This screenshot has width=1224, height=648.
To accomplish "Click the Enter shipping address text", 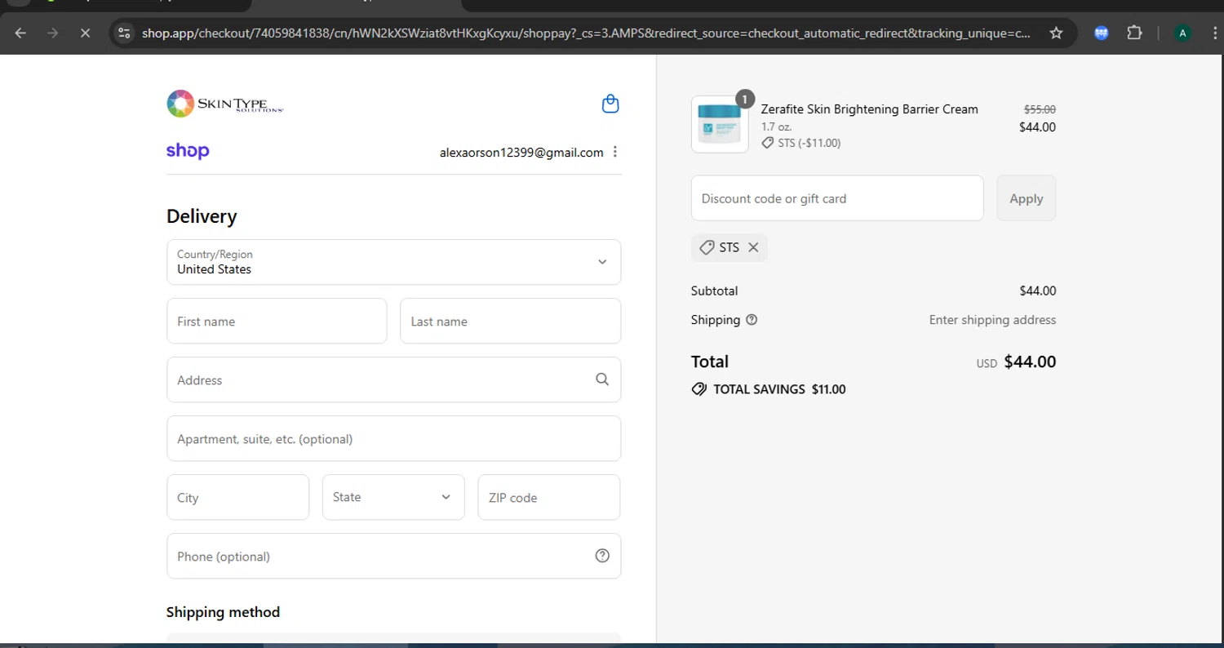I will pos(992,320).
